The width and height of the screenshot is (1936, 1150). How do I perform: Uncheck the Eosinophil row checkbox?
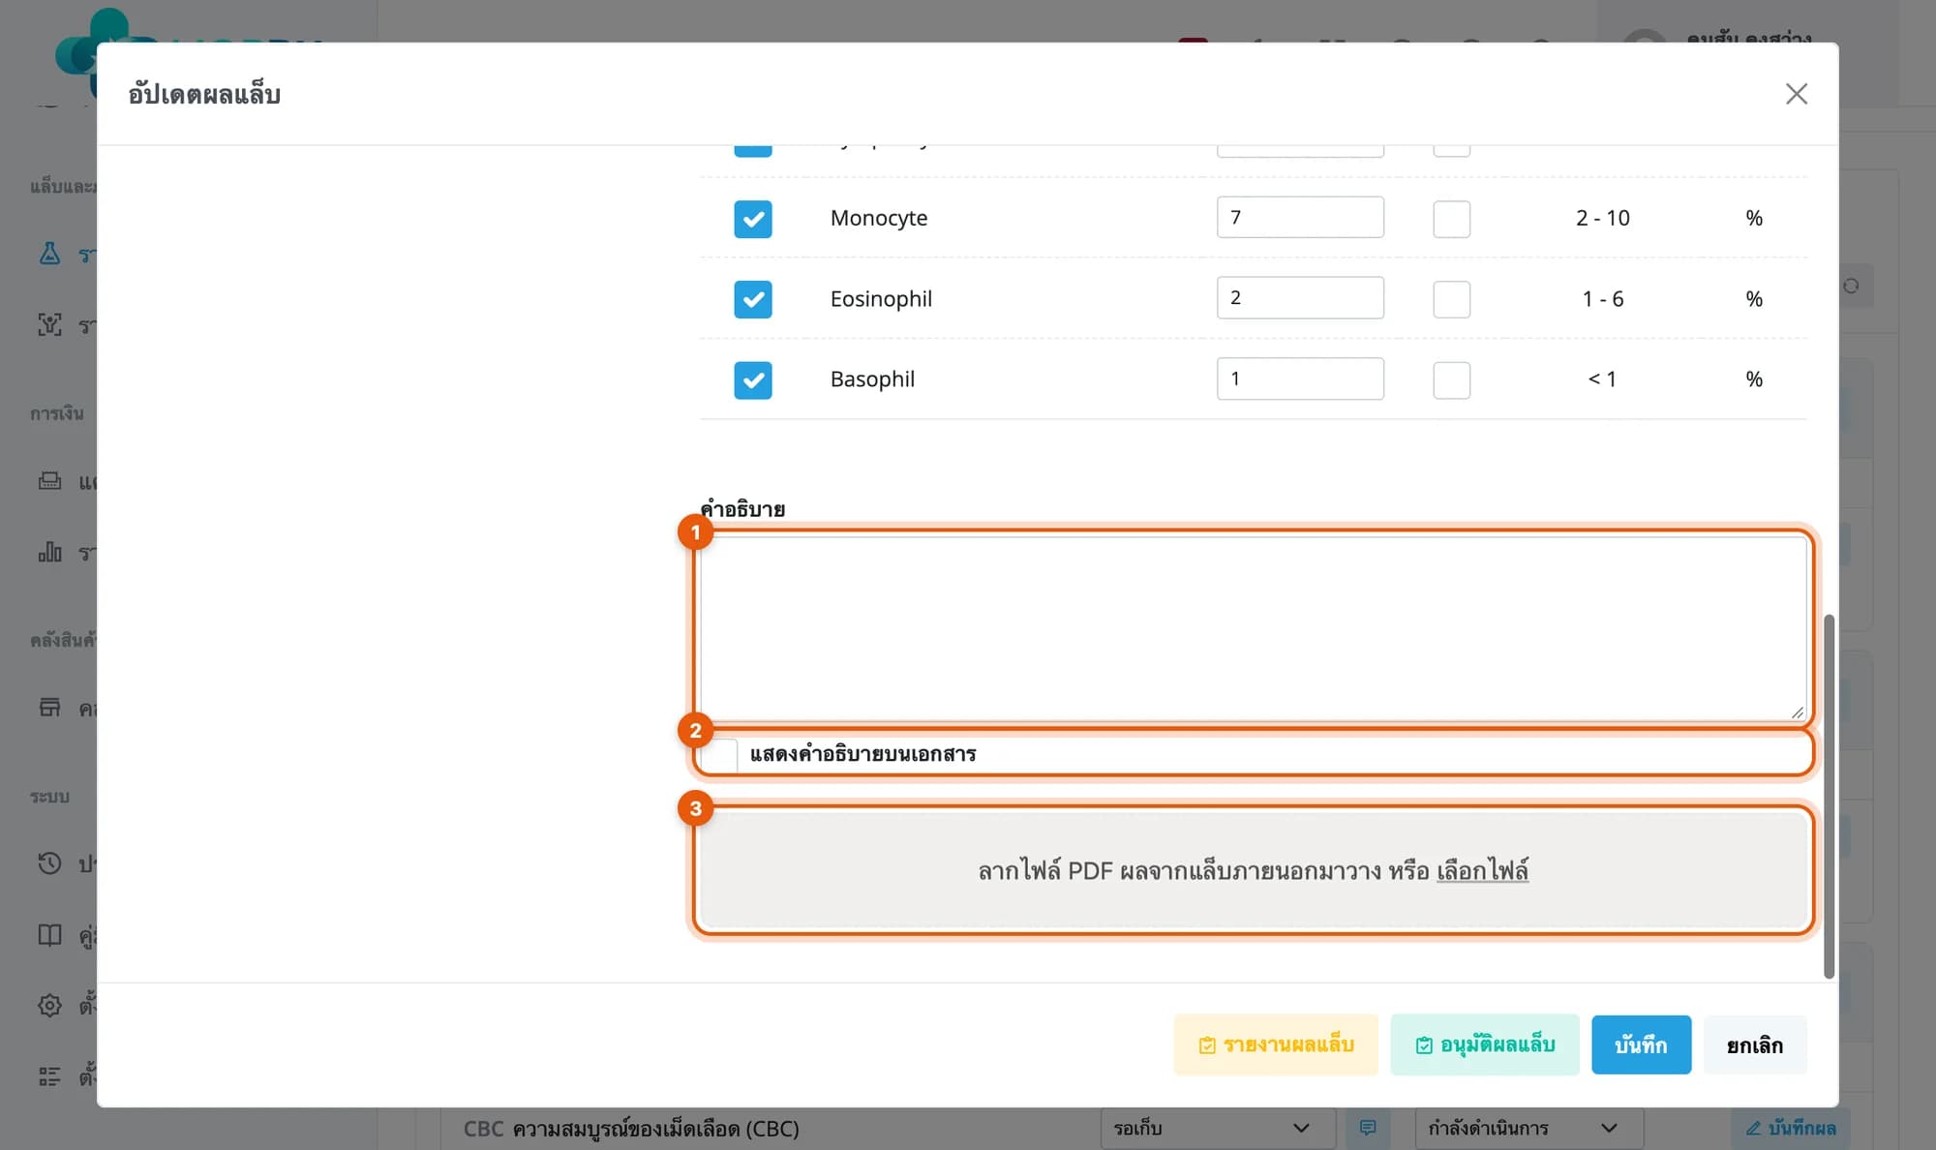point(752,299)
